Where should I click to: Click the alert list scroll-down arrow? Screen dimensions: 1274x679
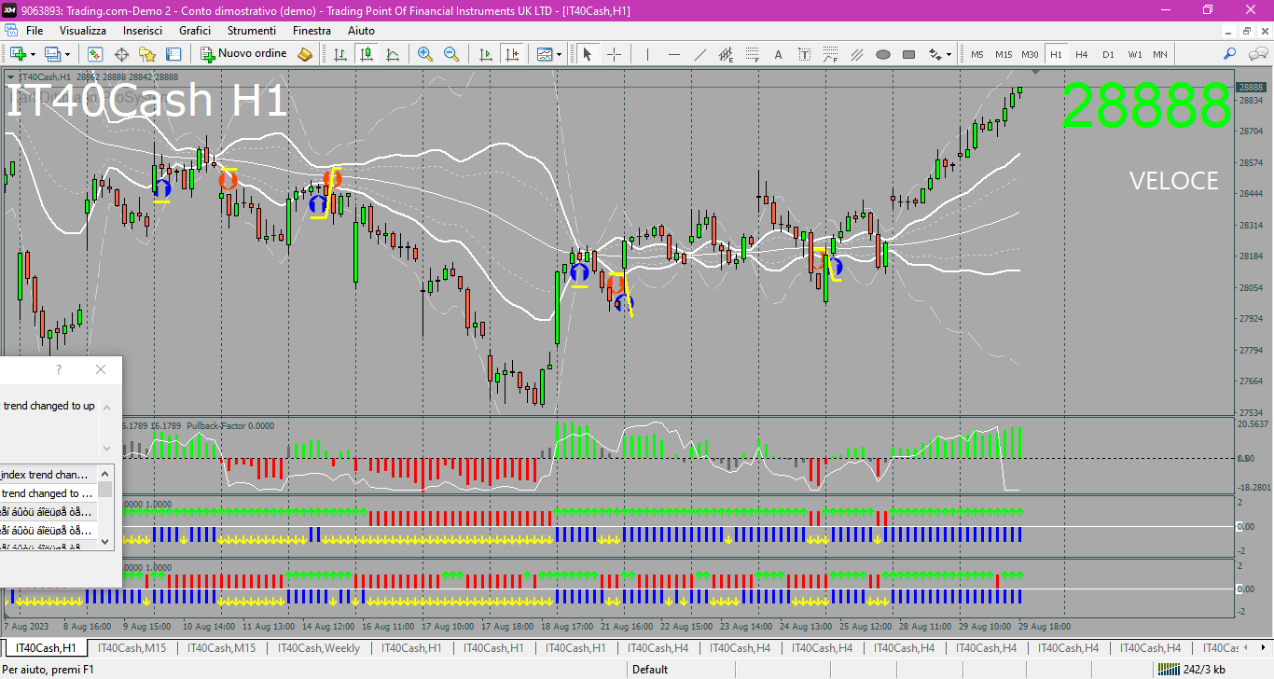pyautogui.click(x=105, y=541)
